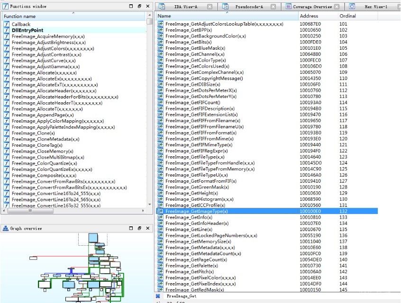Sort exports by the Name column
401x303 pixels.
tap(227, 16)
